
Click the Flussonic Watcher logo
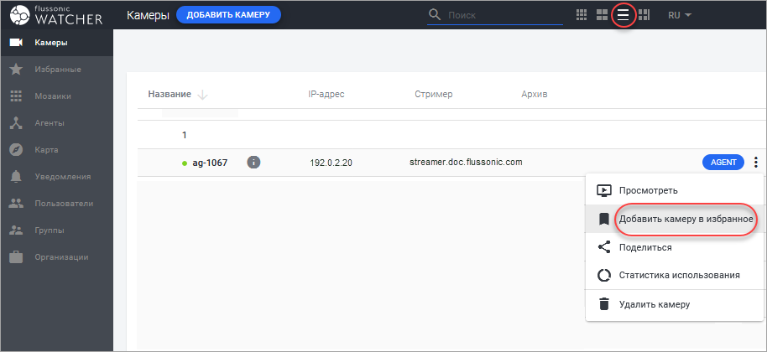tap(57, 15)
